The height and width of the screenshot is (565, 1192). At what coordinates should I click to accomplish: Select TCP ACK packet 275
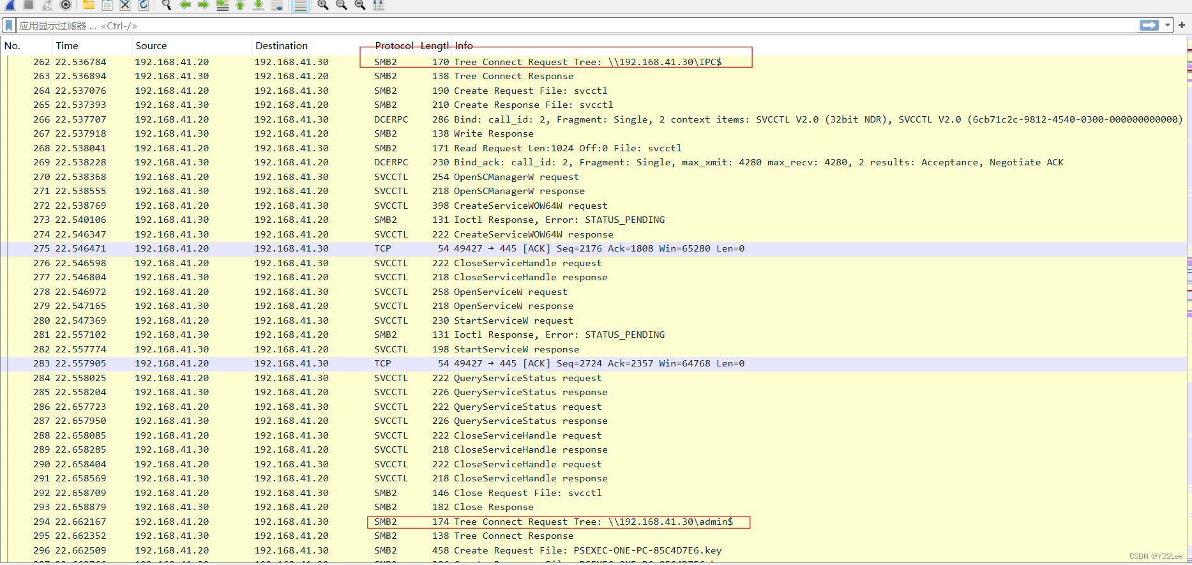pos(594,248)
